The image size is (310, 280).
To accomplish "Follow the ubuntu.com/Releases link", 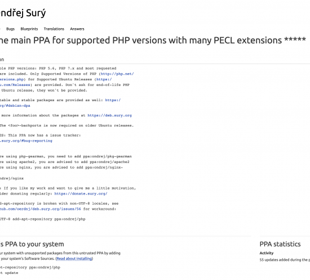I will coord(15,85).
